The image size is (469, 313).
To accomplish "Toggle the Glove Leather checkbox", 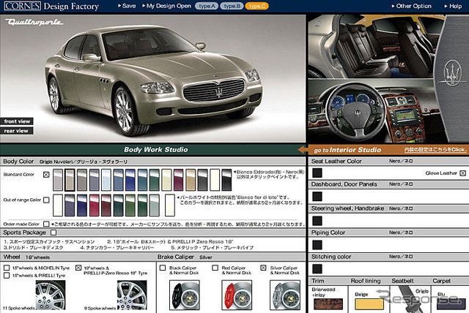I will coord(462,173).
